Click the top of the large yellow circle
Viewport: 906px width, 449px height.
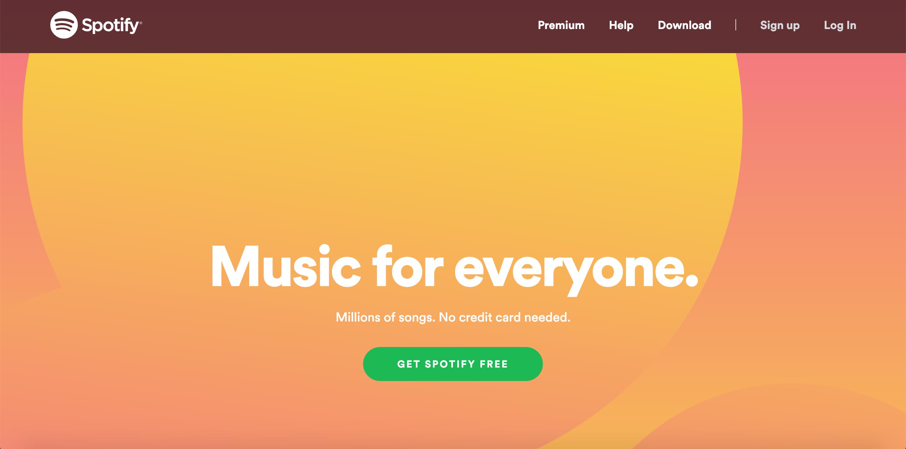(x=382, y=89)
